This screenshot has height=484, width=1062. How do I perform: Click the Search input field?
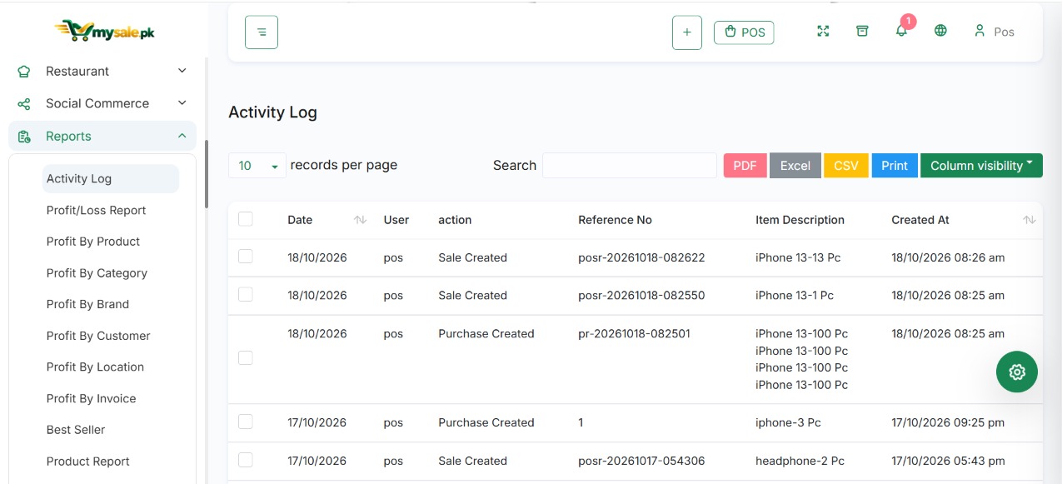[x=630, y=165]
